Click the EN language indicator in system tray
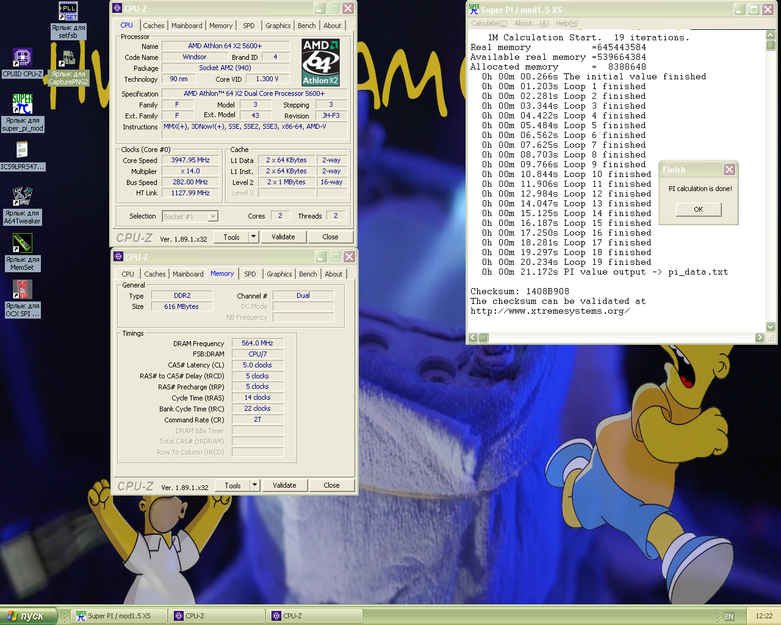Viewport: 781px width, 625px height. (x=729, y=616)
